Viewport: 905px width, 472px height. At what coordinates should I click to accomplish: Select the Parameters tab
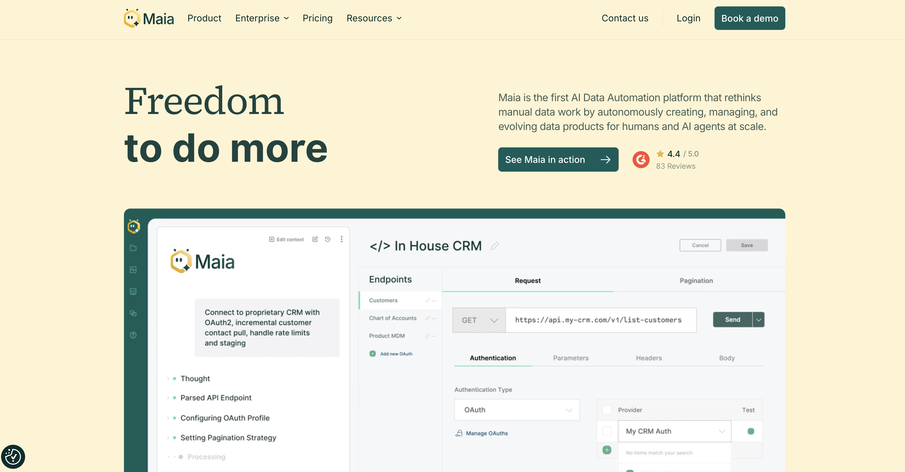[571, 358]
